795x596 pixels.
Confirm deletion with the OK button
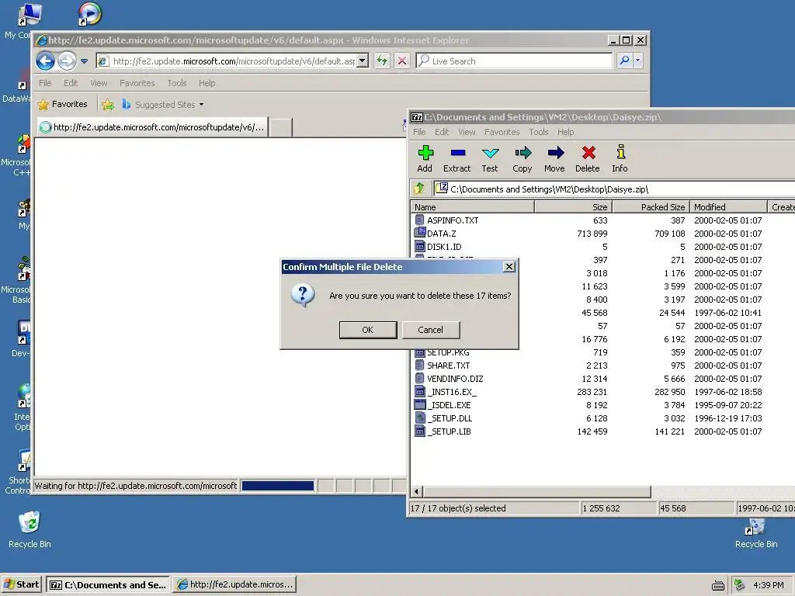[367, 330]
